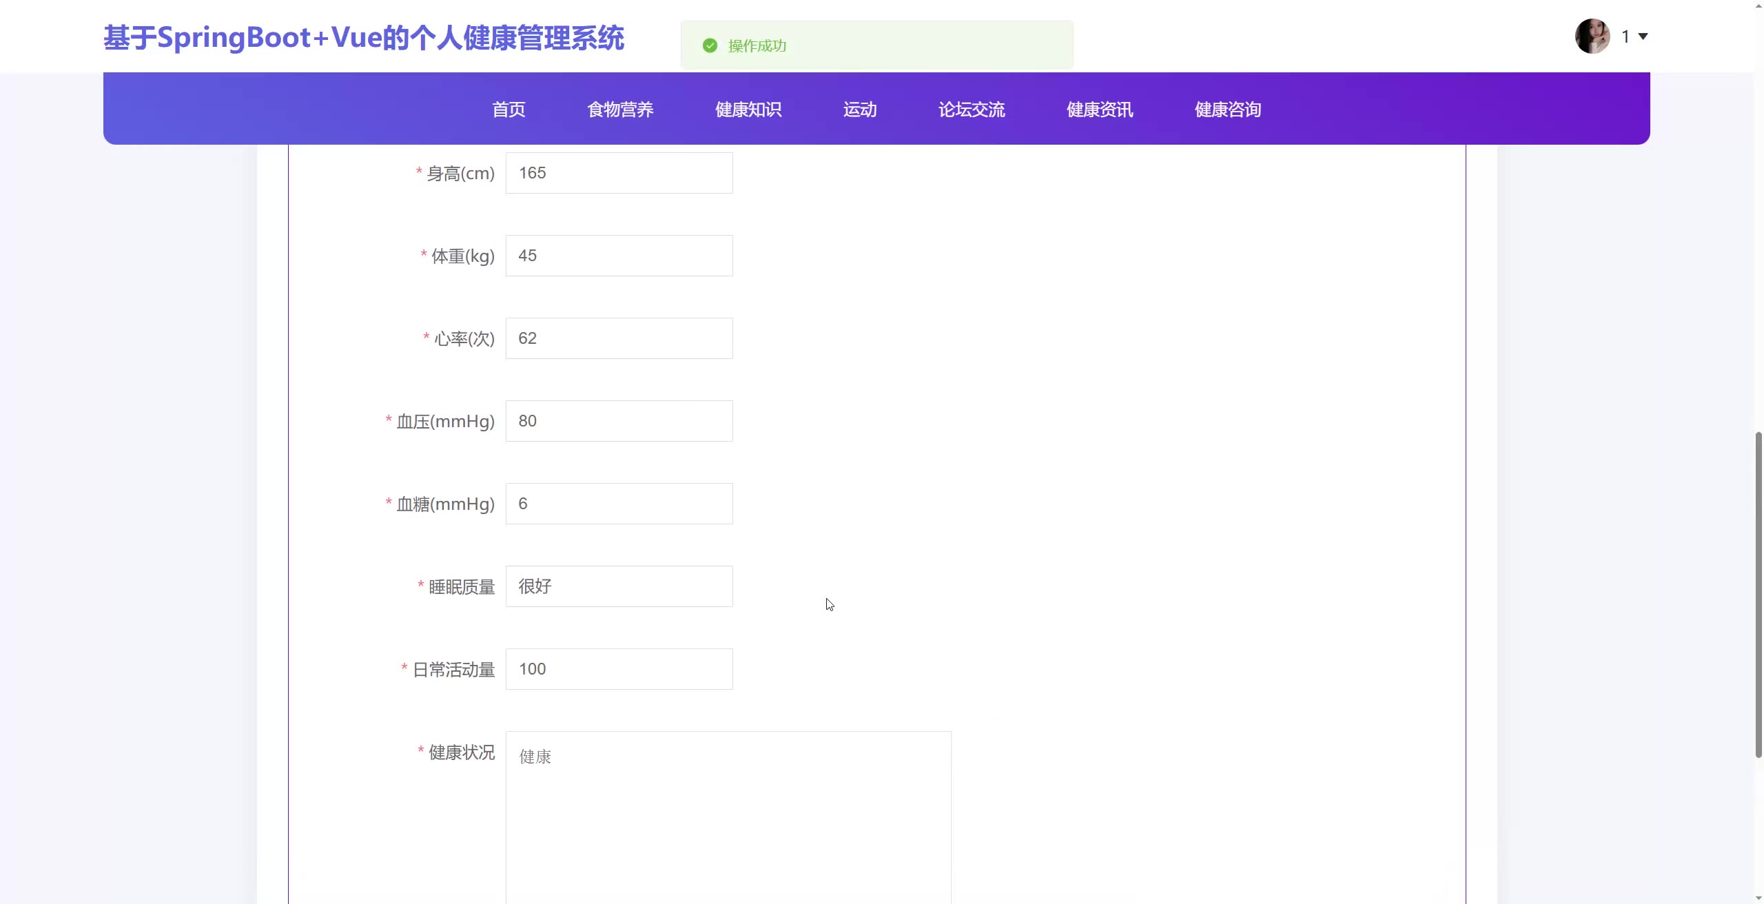Click the green success checkmark icon
Screen dimensions: 1764x904
(x=710, y=45)
